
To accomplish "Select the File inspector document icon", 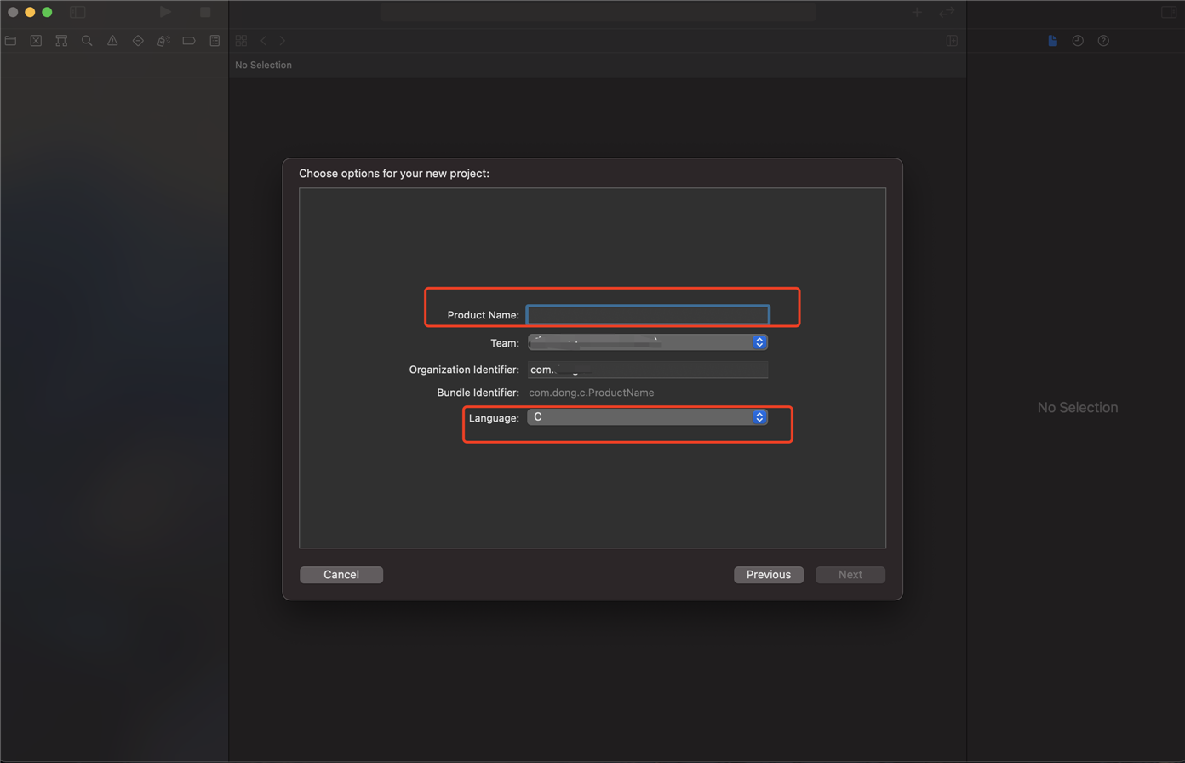I will click(x=1053, y=40).
